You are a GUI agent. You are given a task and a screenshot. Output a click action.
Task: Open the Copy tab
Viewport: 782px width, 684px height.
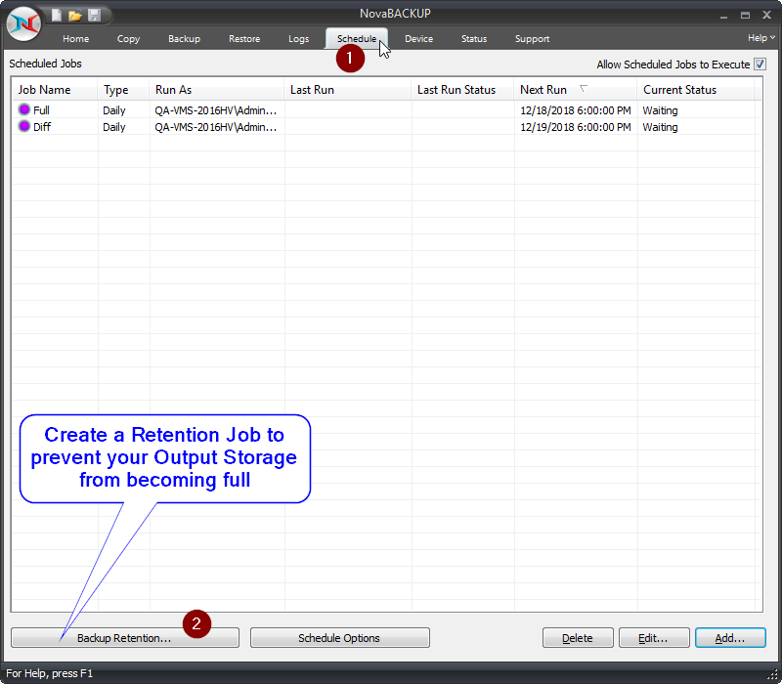(128, 39)
